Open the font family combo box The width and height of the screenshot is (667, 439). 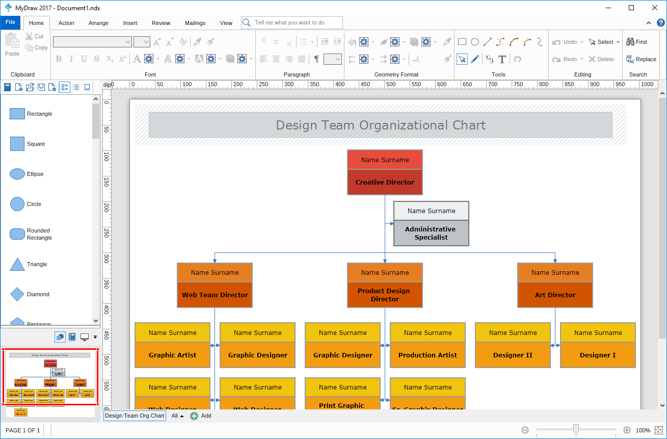point(93,42)
